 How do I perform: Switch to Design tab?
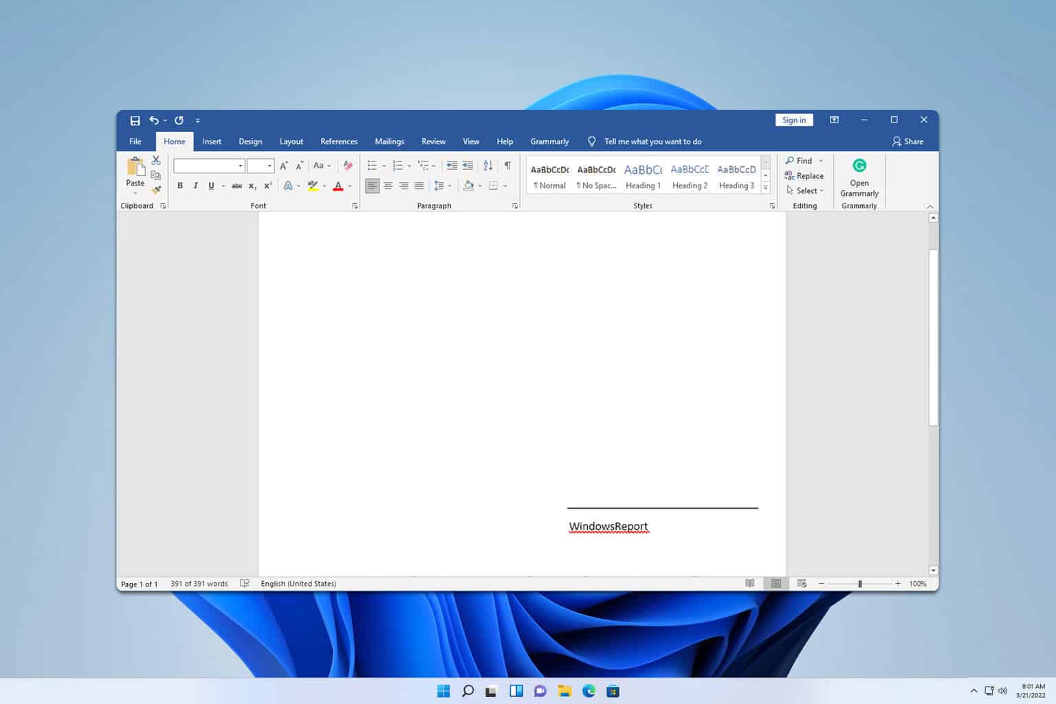[250, 142]
